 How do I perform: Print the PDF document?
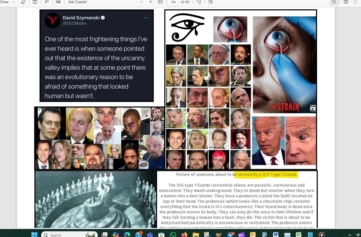coord(346,2)
